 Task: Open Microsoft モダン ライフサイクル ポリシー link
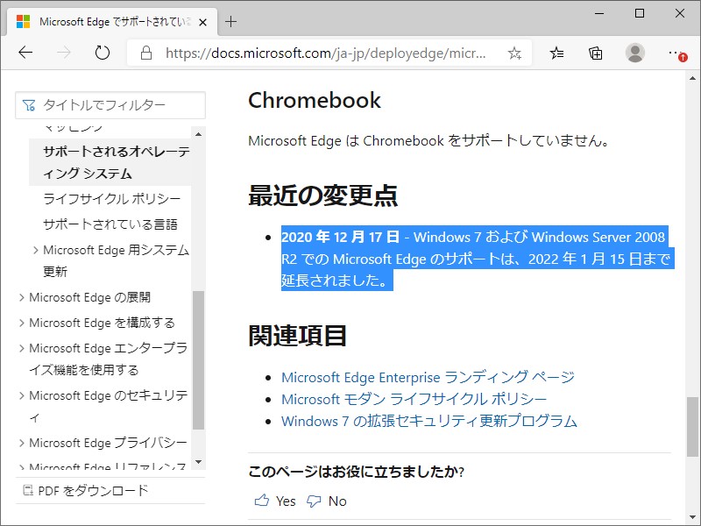[x=414, y=399]
